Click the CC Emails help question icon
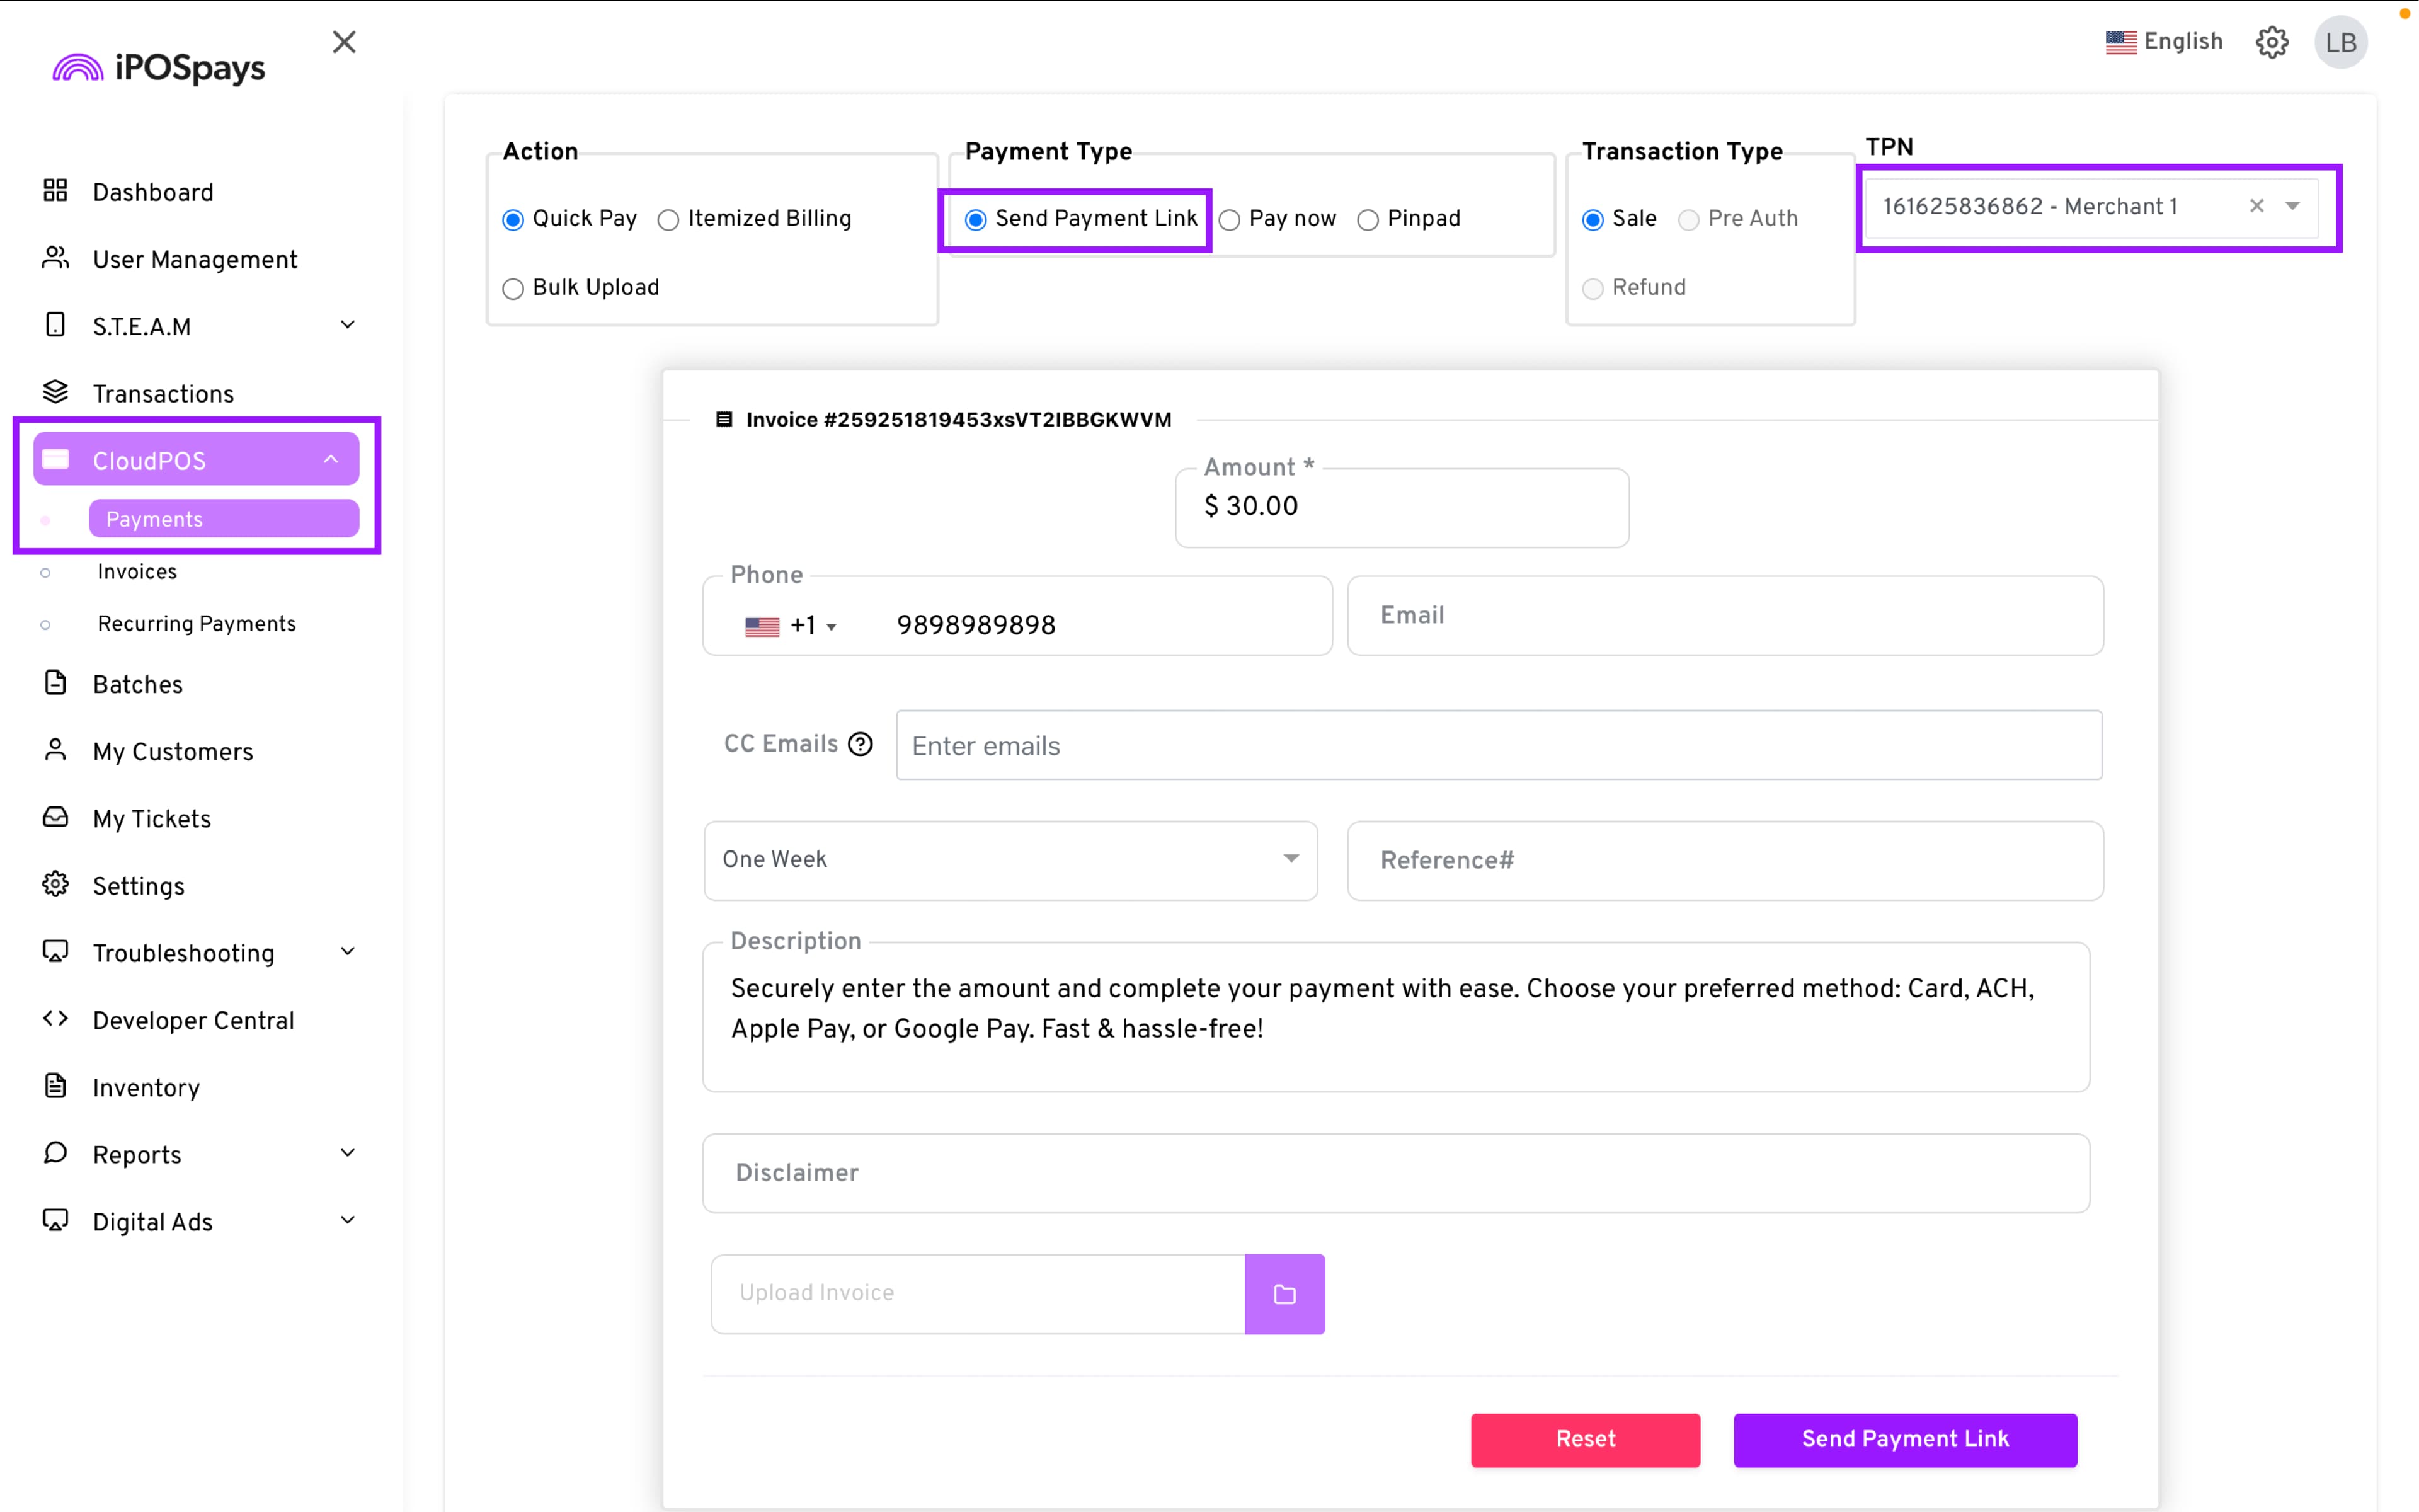Image resolution: width=2419 pixels, height=1512 pixels. 860,744
